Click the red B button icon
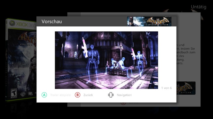The image size is (213, 119). point(77,95)
